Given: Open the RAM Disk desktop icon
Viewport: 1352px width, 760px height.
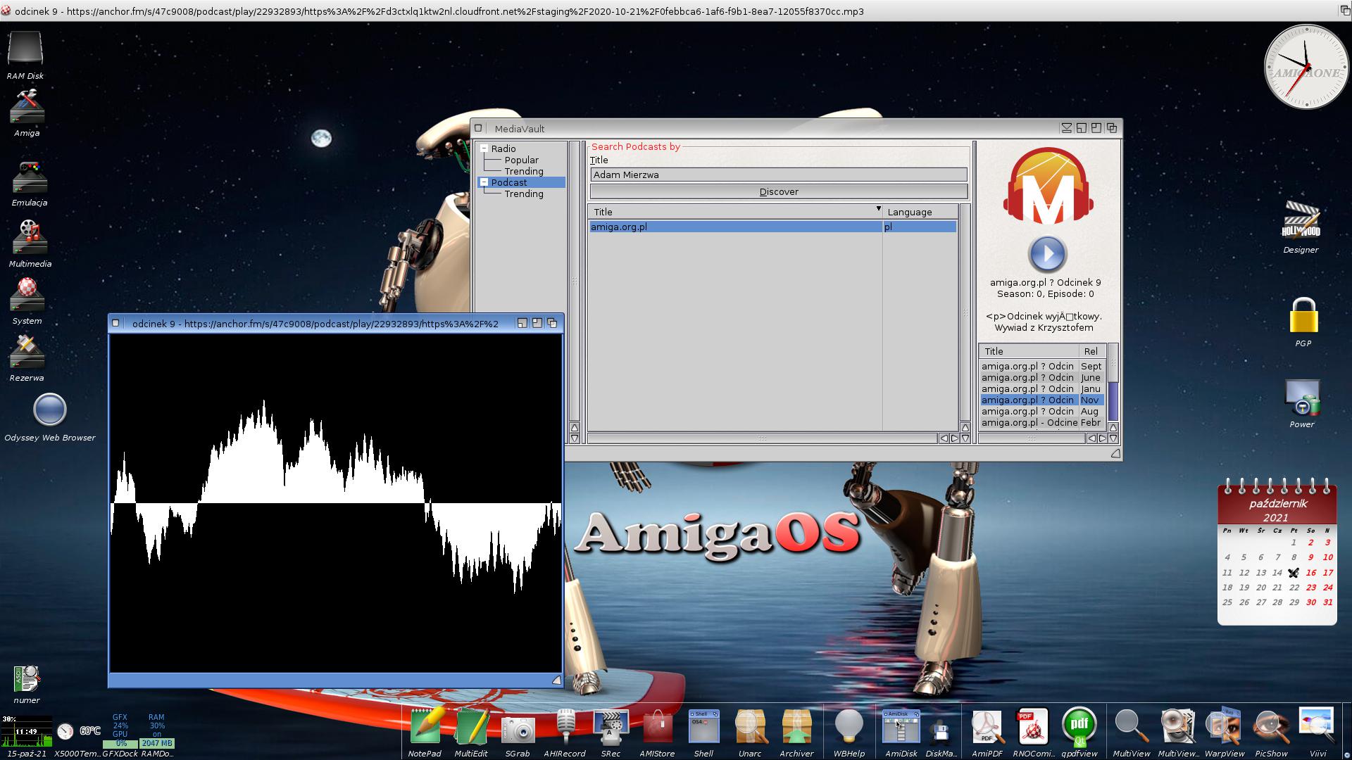Looking at the screenshot, I should tap(25, 49).
